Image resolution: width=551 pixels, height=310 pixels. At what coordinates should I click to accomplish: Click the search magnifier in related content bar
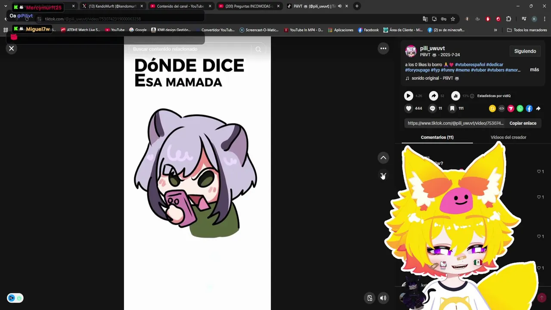[258, 49]
